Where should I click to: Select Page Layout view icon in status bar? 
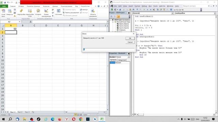tap(78, 115)
